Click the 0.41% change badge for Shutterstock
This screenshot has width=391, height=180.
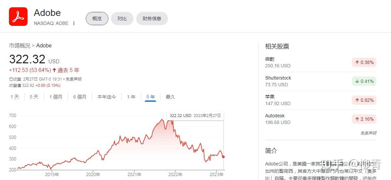pos(364,81)
